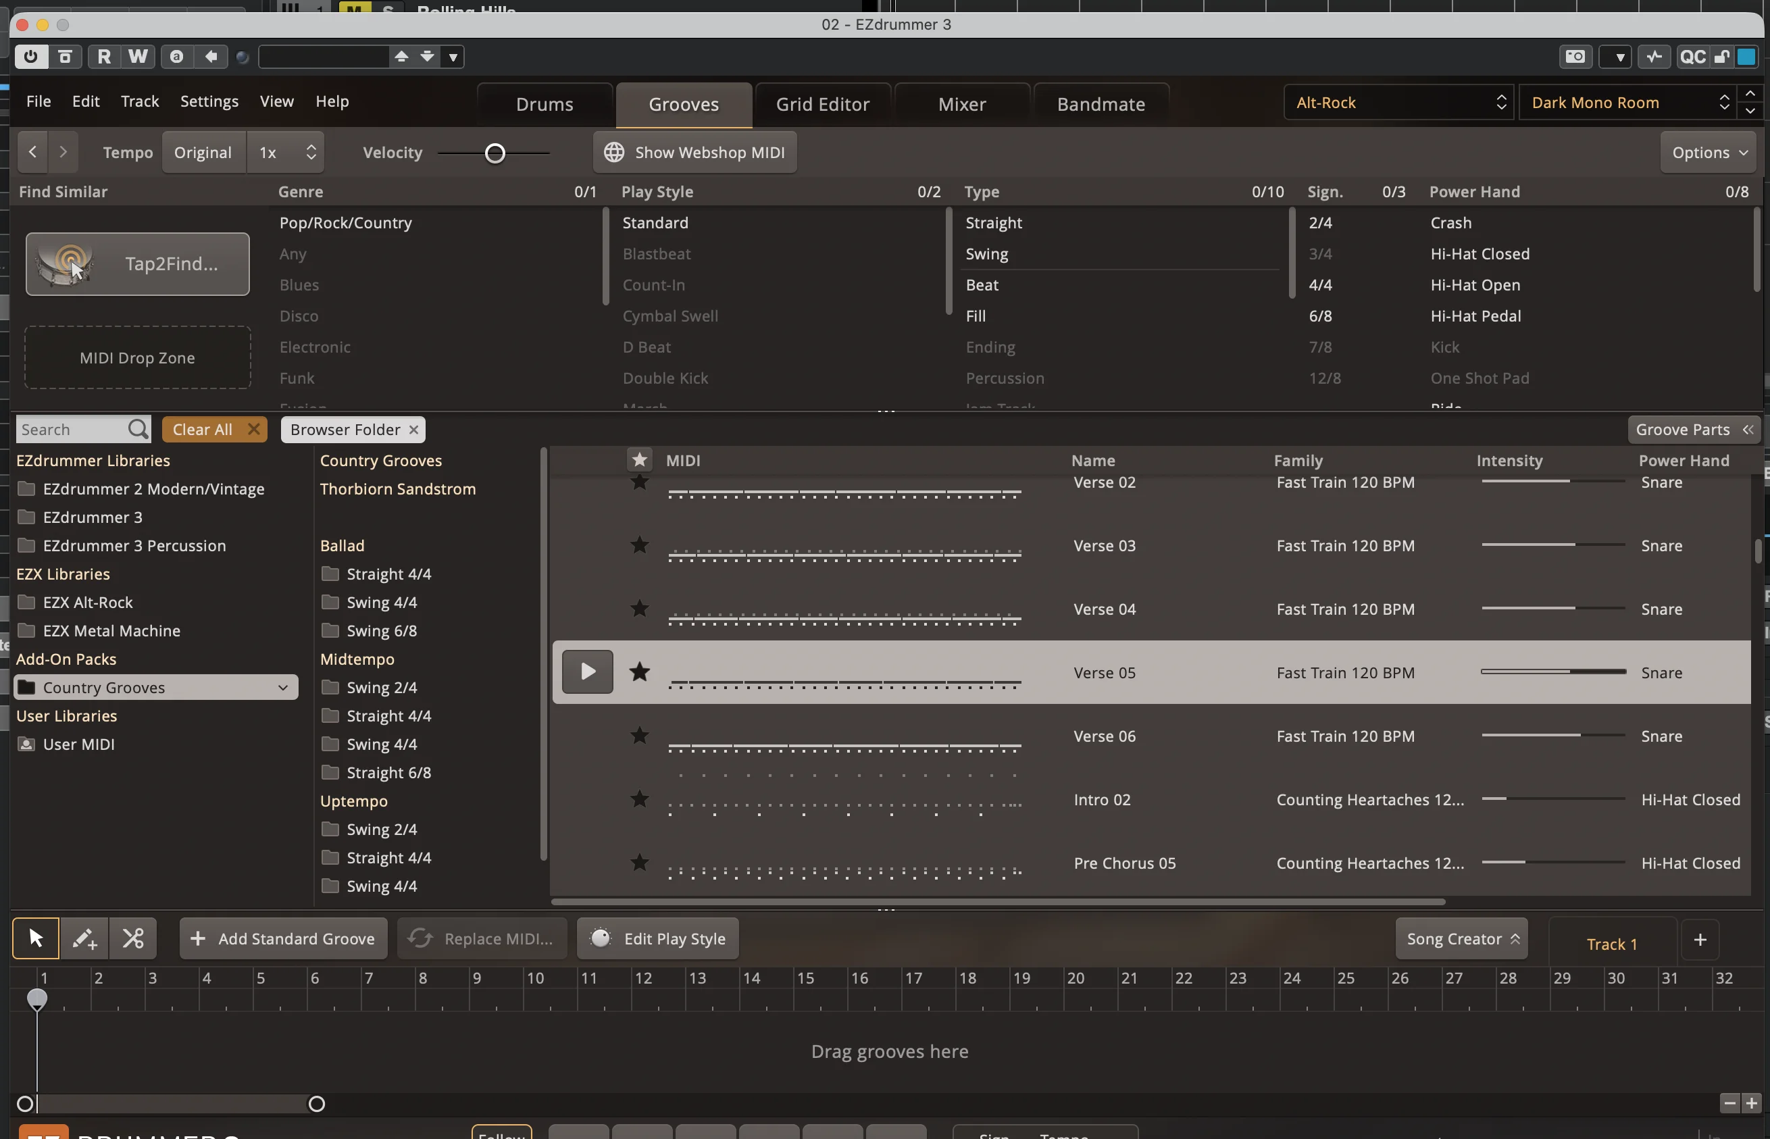
Task: Open the 1x tempo multiplier dropdown
Action: point(286,151)
